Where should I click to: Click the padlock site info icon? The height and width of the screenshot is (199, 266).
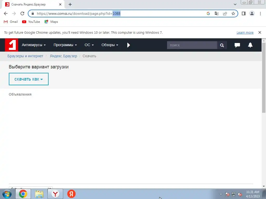[33, 13]
